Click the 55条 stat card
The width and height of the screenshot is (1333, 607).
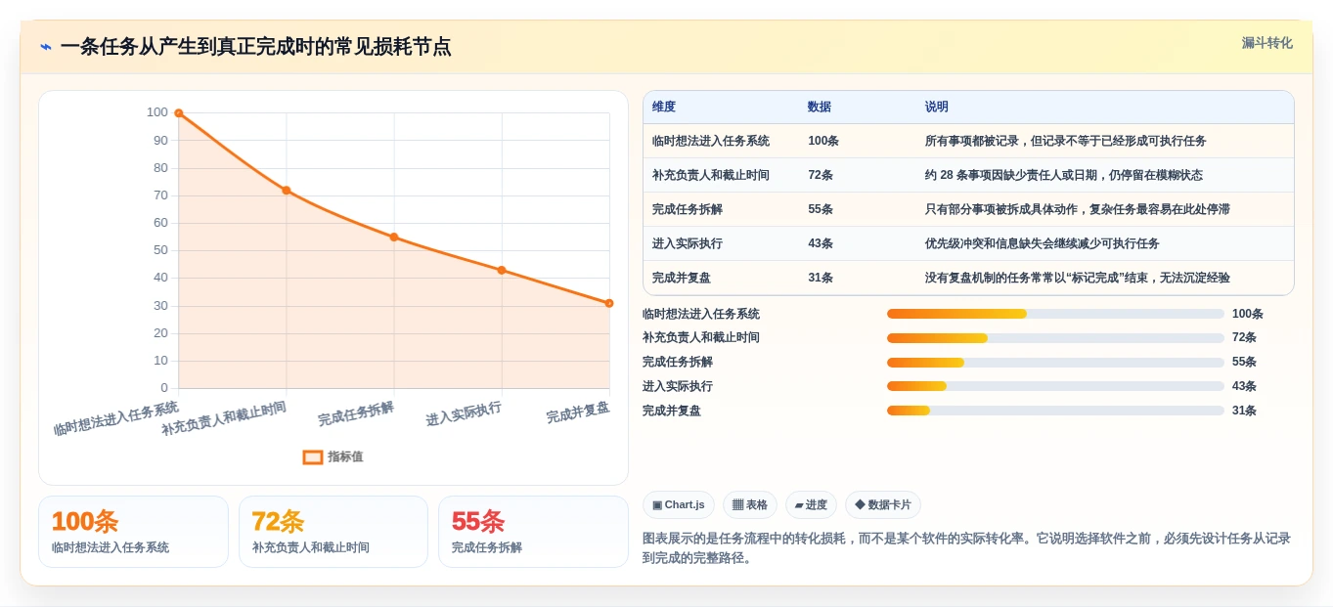(x=533, y=532)
